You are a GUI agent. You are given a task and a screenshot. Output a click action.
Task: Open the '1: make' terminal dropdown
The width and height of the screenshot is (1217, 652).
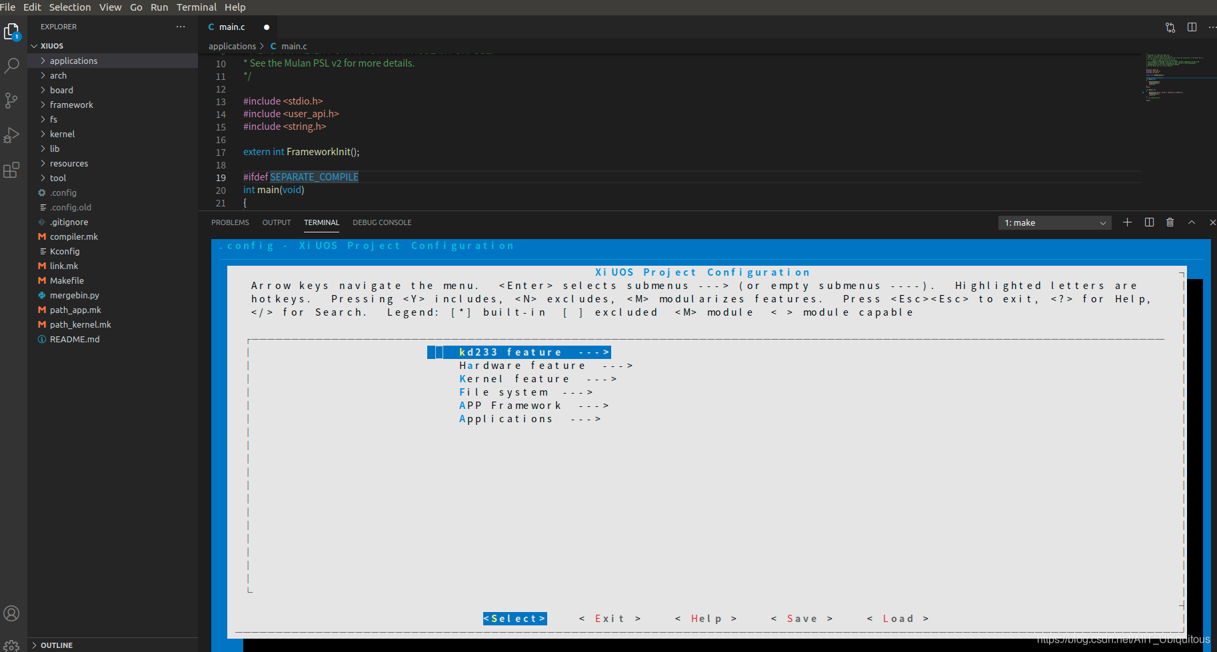1054,223
